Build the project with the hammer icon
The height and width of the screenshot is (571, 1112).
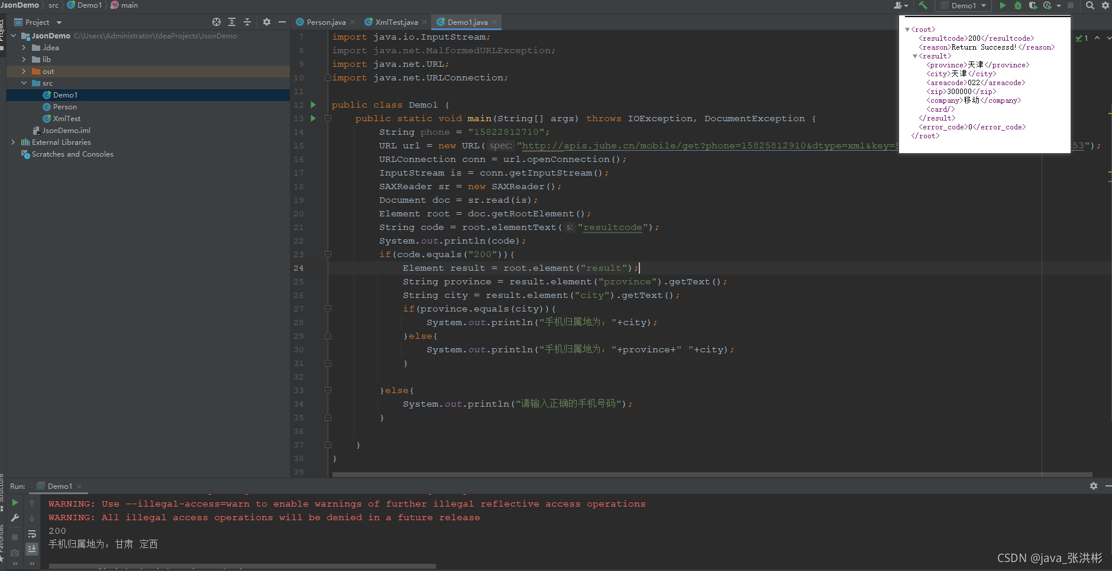(923, 5)
